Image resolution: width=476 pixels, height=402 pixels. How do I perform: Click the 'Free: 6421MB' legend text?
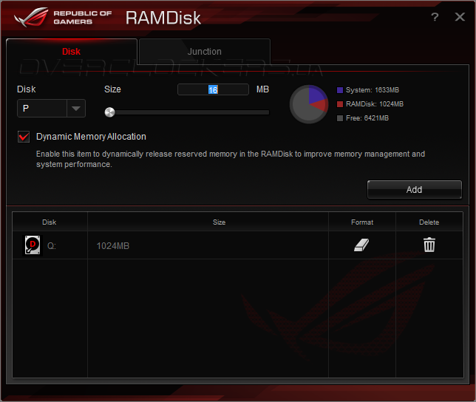pos(367,118)
